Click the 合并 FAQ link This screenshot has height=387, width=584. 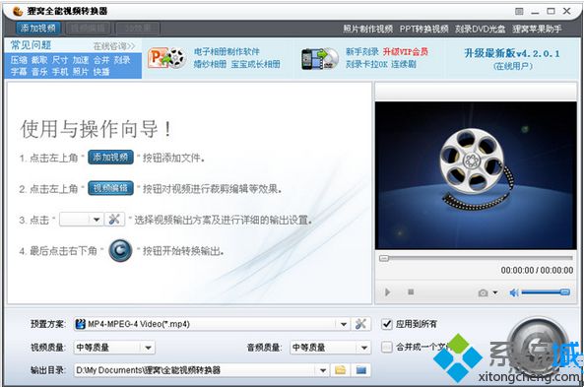pyautogui.click(x=101, y=60)
